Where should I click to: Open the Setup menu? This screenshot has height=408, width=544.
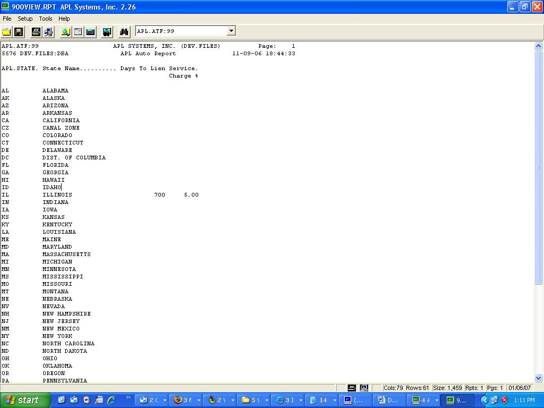click(x=25, y=19)
